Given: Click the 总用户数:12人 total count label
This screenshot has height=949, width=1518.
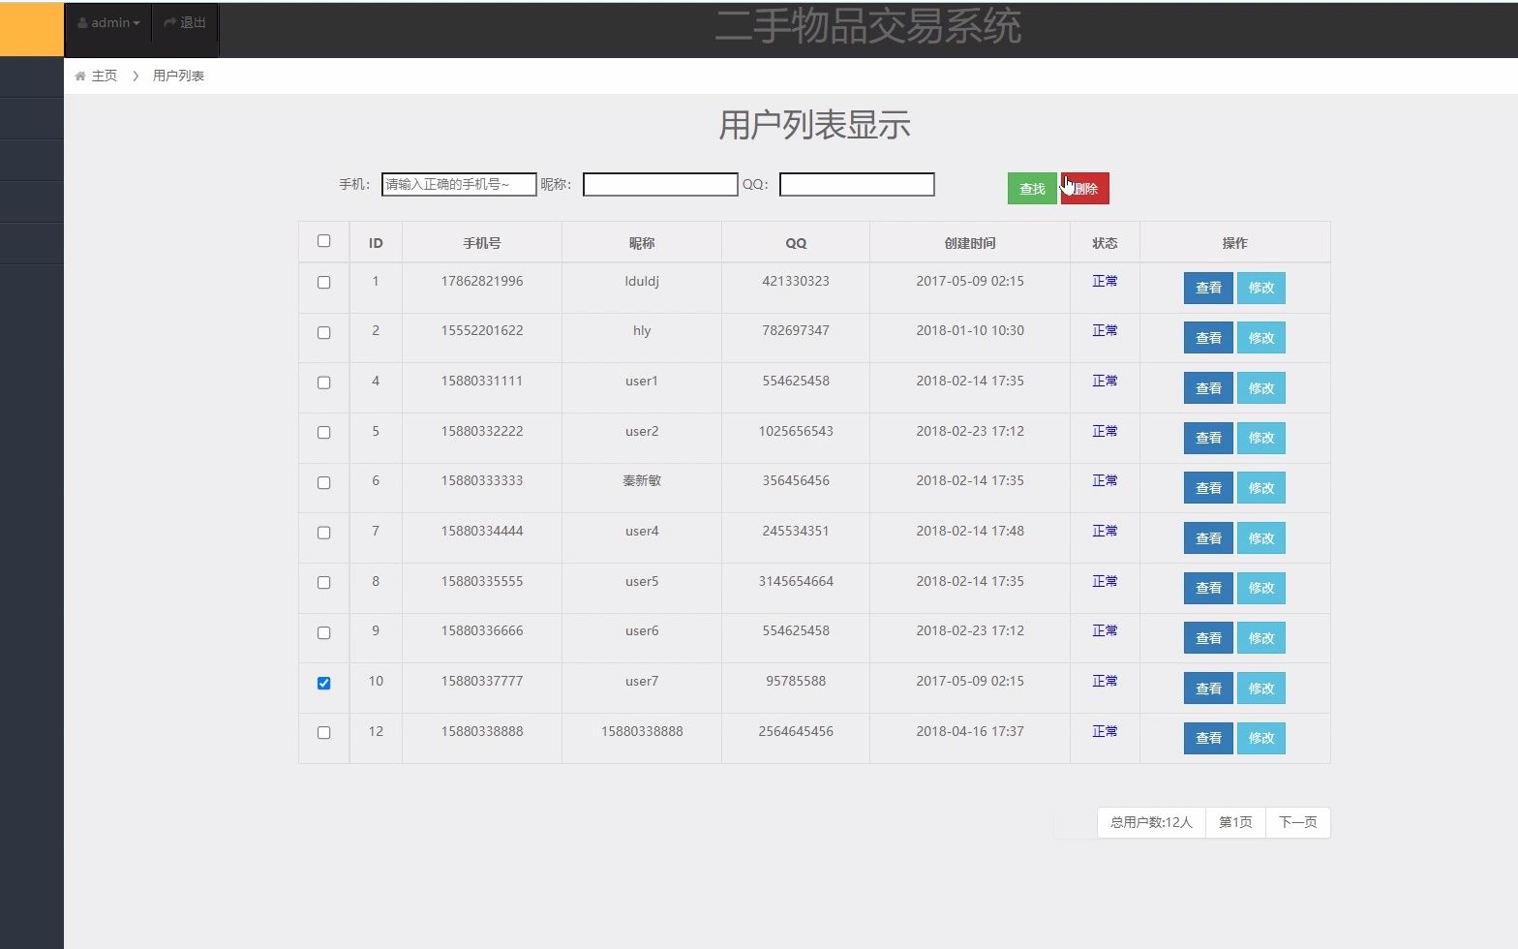Looking at the screenshot, I should 1151,822.
